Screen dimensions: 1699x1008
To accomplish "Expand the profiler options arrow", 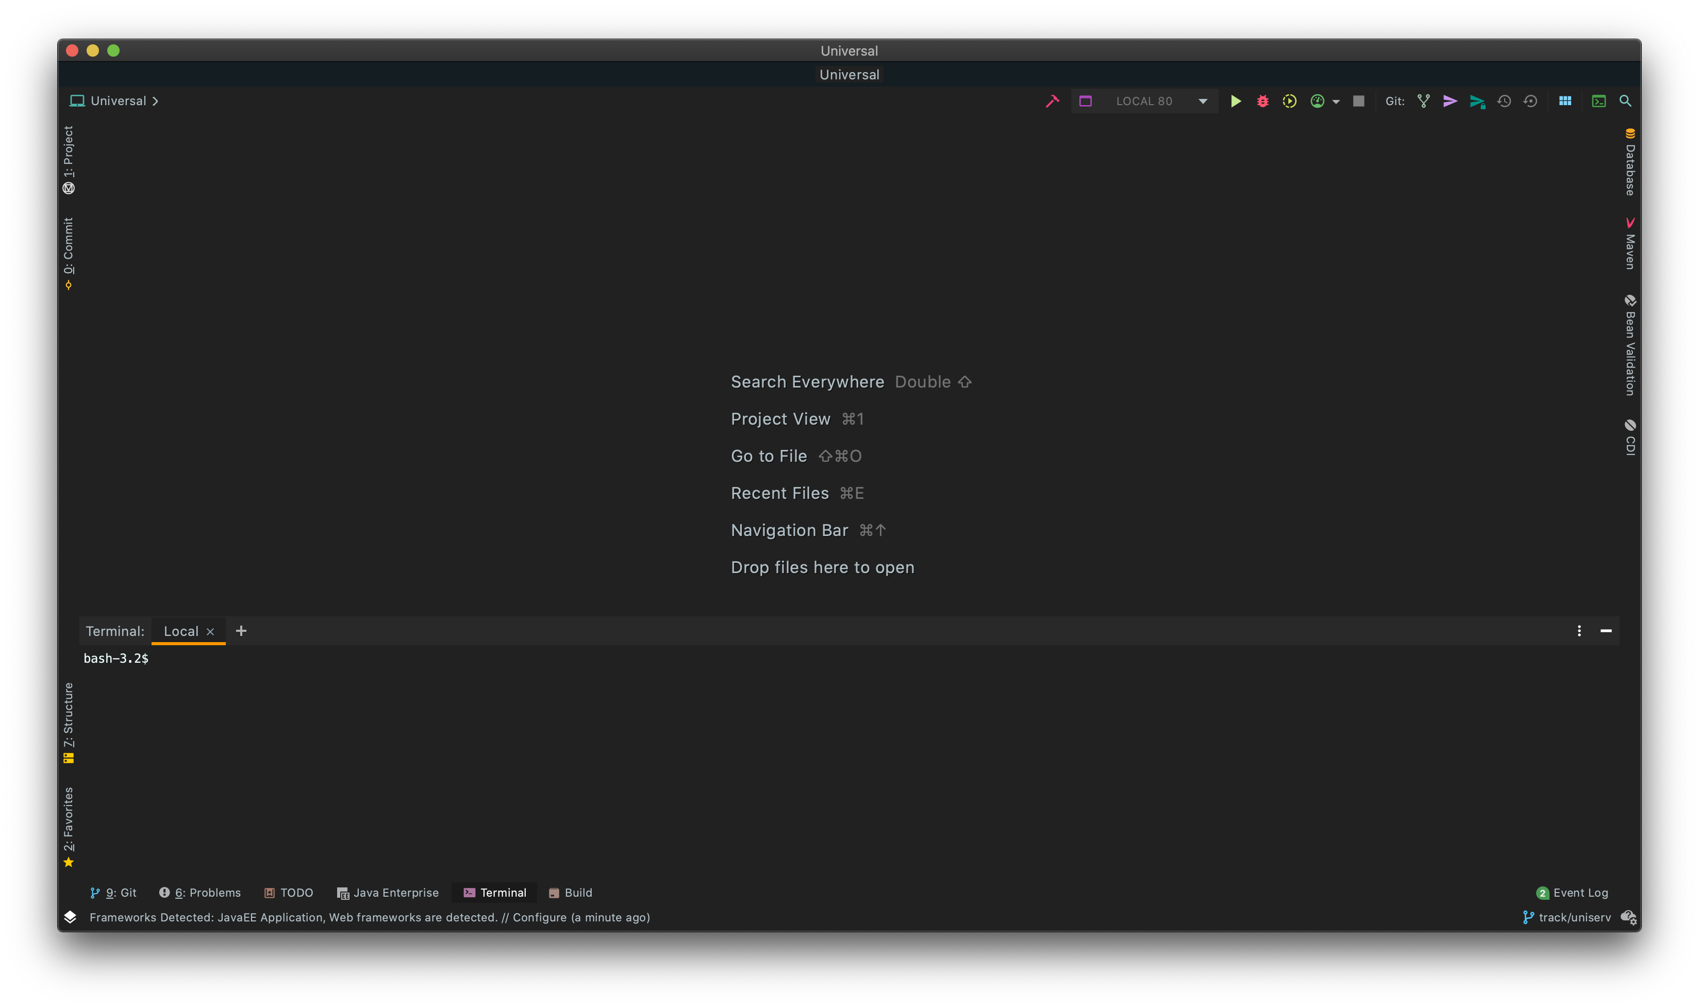I will pos(1336,102).
